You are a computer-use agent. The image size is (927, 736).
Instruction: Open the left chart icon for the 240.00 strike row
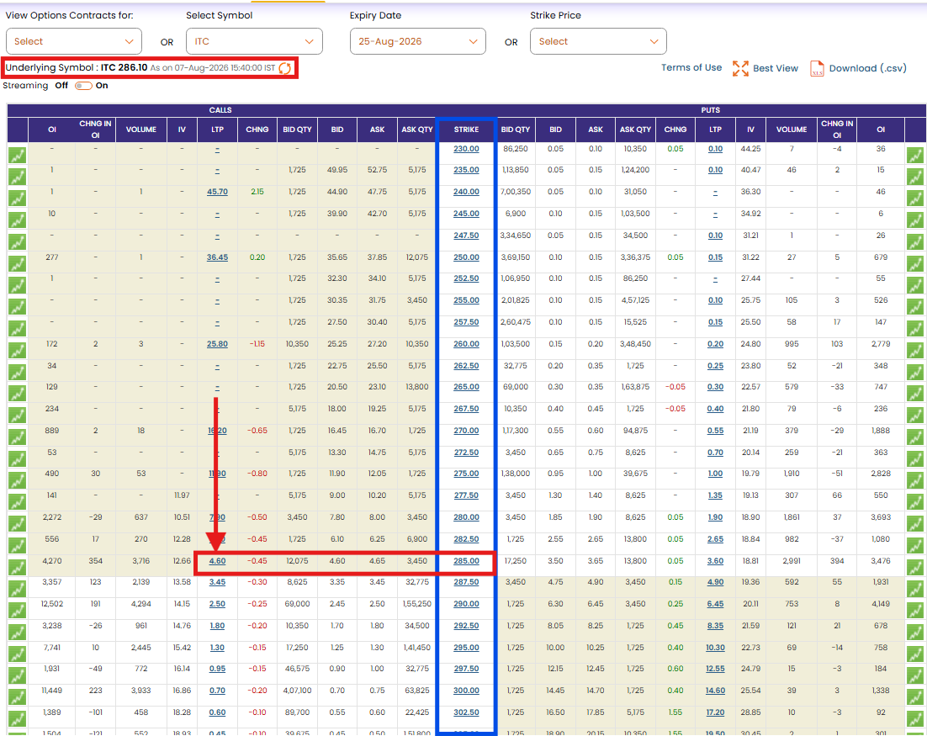(17, 199)
